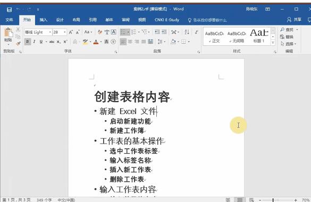Apply the 标题 1 style
The image size is (311, 202).
[x=259, y=37]
